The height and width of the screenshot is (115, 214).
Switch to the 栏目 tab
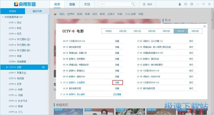[87, 4]
